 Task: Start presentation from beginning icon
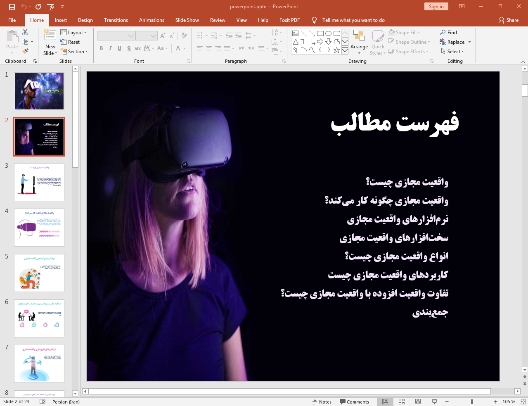click(50, 7)
